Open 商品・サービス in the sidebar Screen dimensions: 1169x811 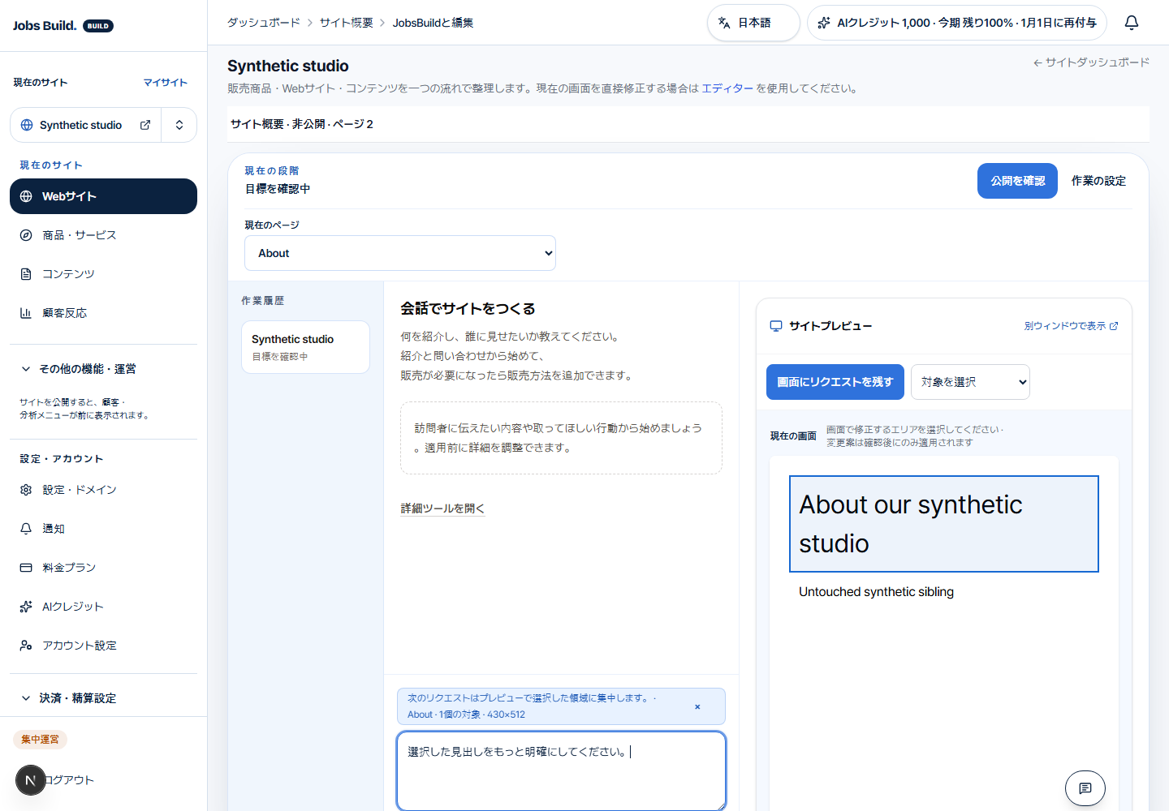coord(103,235)
